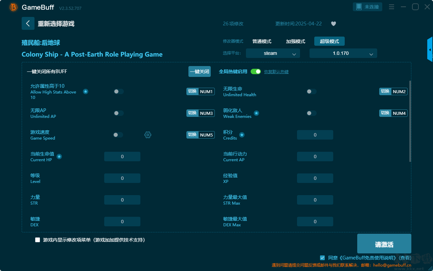433x271 pixels.
Task: Toggle Unlimited Health switch
Action: [311, 91]
